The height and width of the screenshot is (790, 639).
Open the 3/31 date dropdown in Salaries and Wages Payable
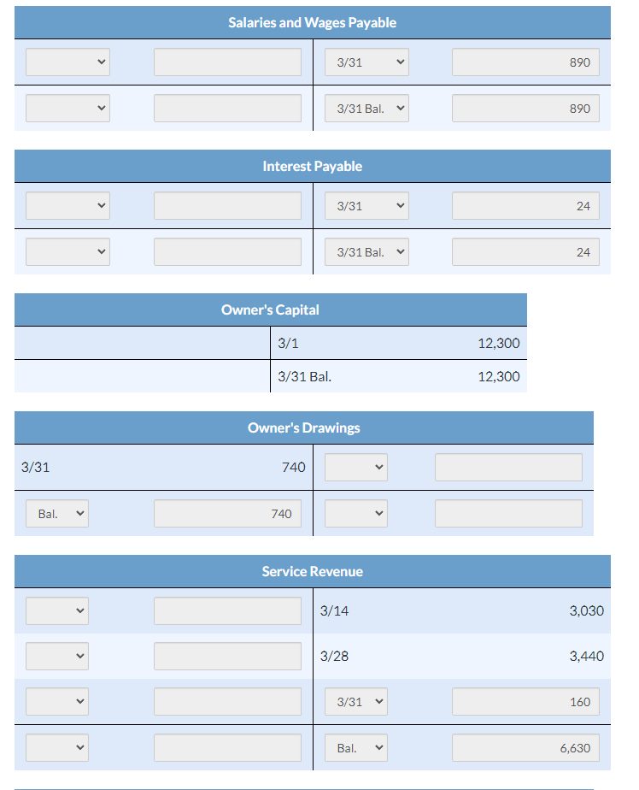(366, 62)
